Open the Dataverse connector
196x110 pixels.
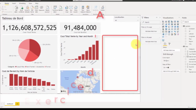click(x=42, y=8)
